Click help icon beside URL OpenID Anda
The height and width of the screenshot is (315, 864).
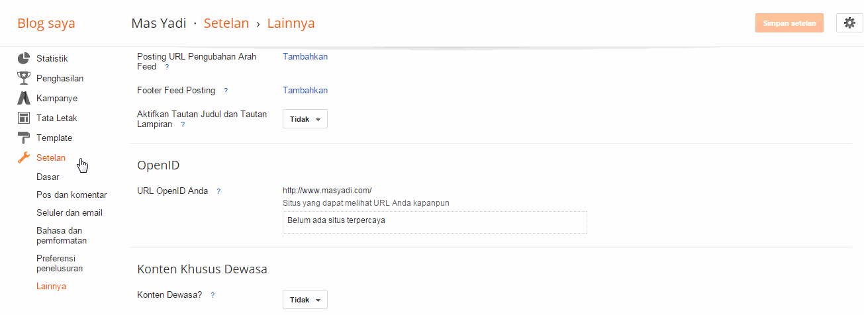point(218,191)
